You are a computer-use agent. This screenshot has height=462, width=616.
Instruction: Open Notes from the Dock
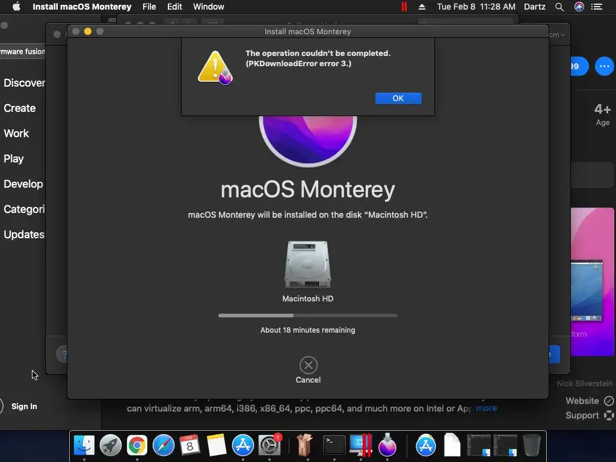pyautogui.click(x=216, y=445)
